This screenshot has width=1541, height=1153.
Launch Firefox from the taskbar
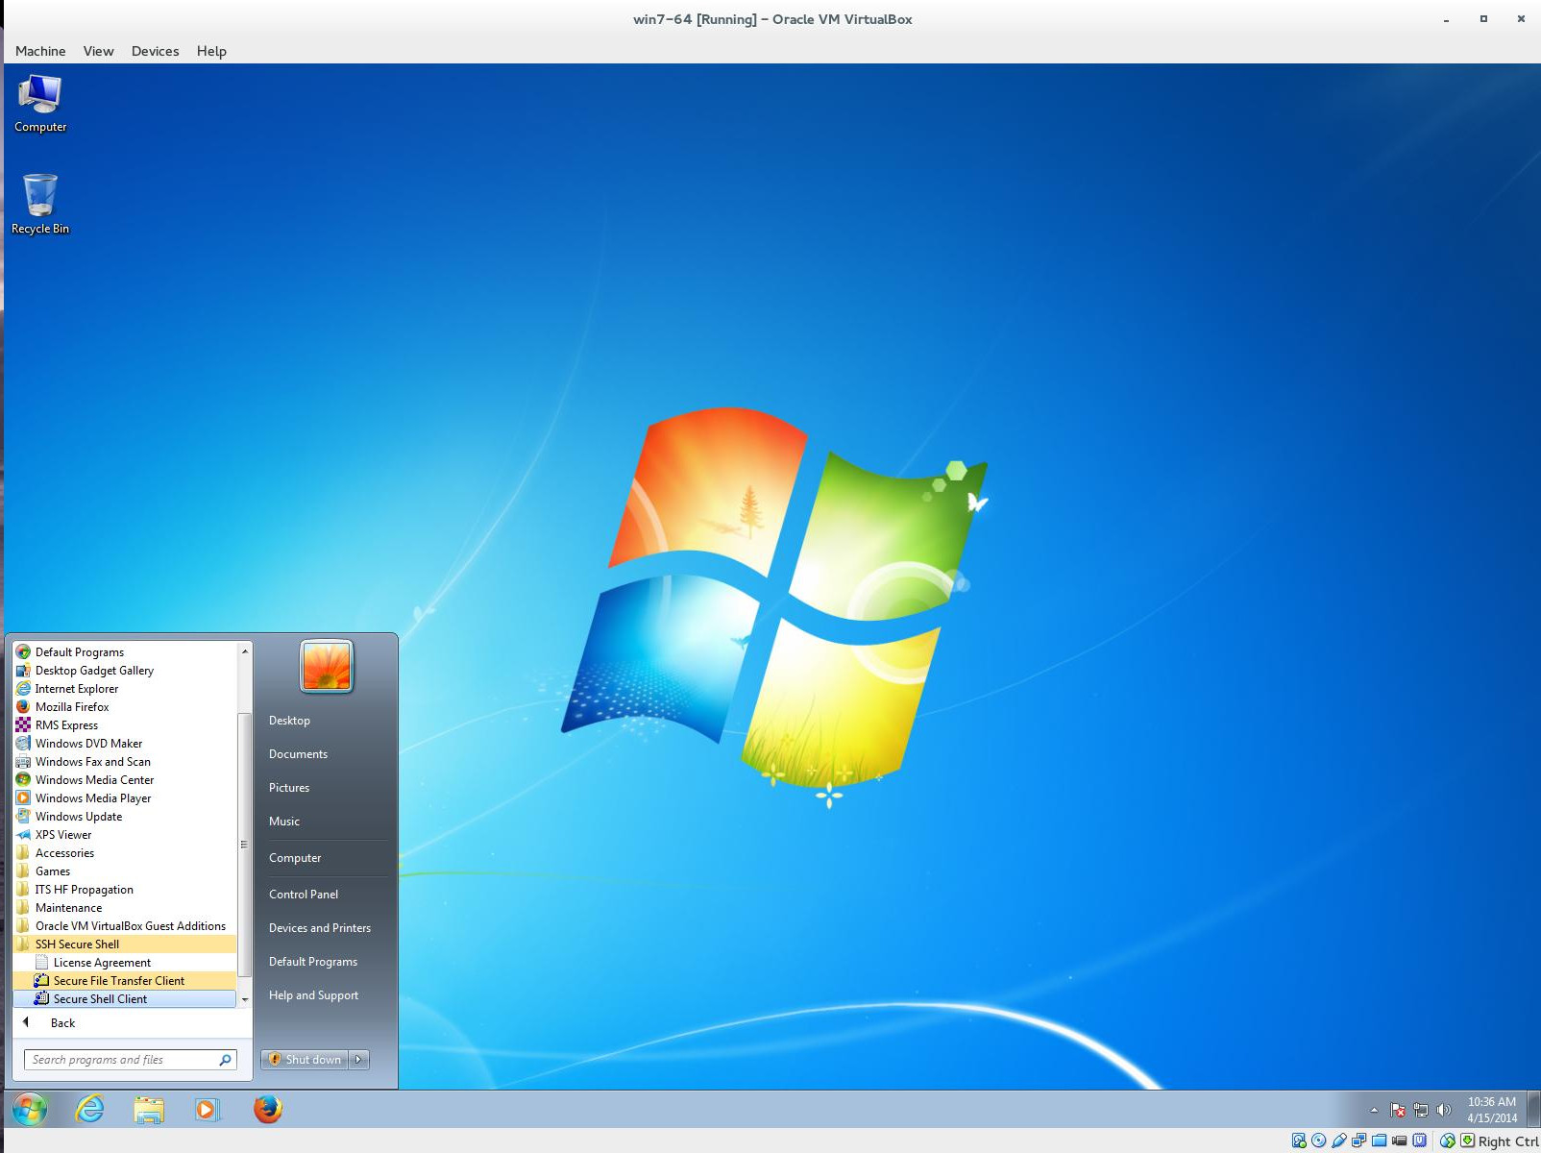tap(268, 1109)
